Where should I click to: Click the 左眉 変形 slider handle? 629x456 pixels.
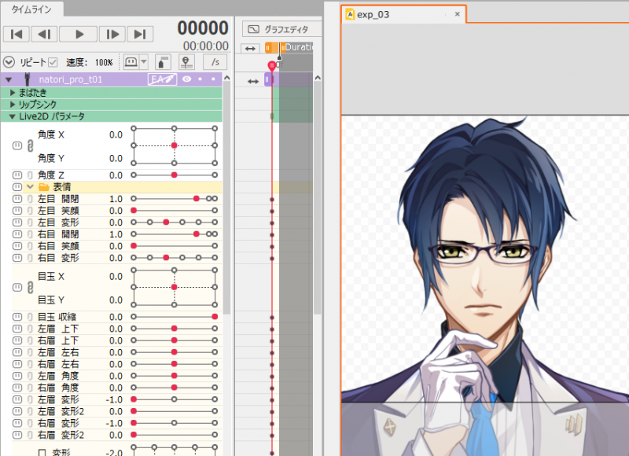(x=134, y=399)
